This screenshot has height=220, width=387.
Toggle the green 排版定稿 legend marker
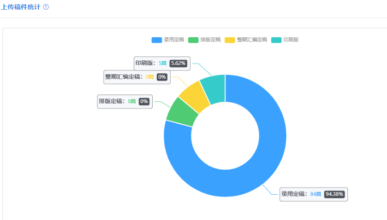click(x=193, y=40)
